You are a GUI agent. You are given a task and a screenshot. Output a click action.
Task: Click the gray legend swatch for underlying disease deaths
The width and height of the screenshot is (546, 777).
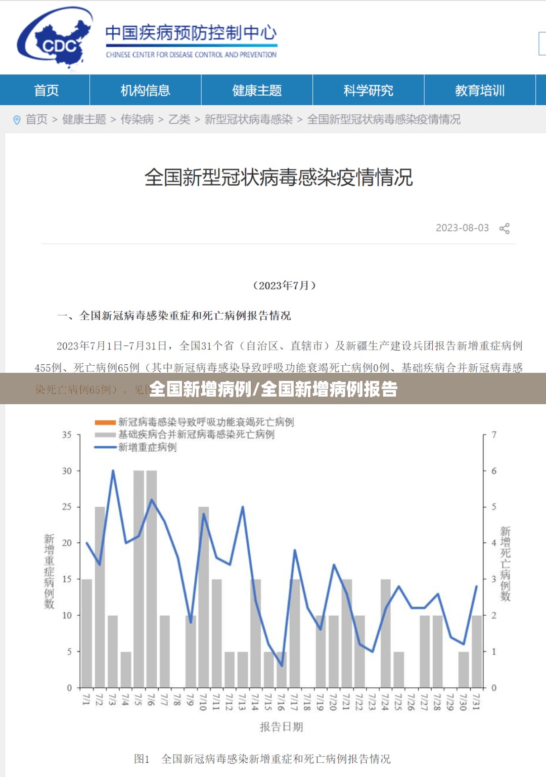coord(105,435)
